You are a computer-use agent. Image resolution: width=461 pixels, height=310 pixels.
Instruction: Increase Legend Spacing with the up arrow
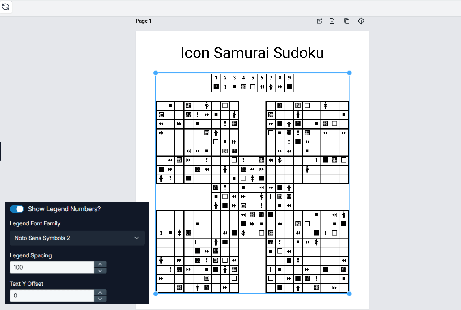(x=100, y=264)
